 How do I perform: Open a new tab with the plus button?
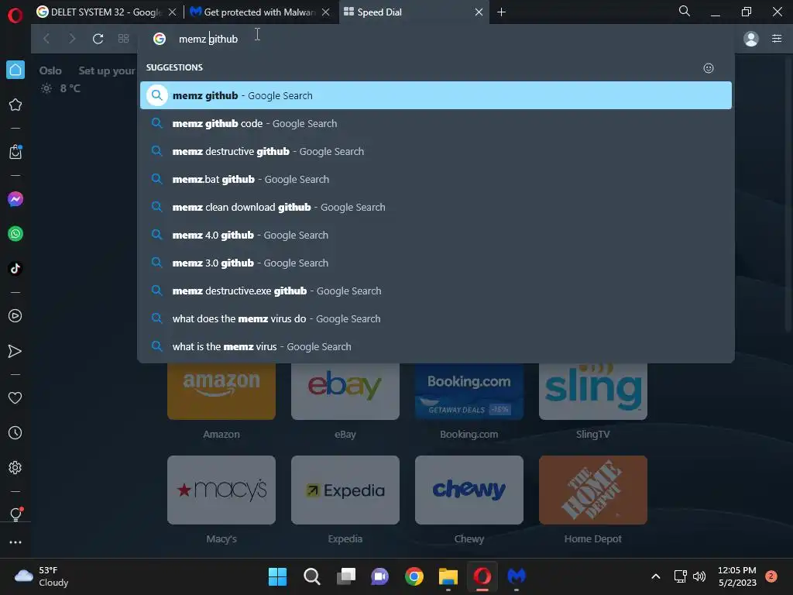coord(501,12)
